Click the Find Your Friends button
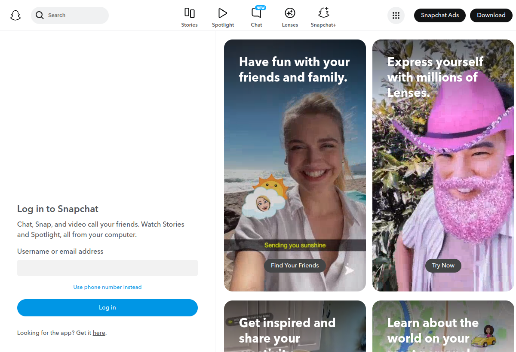This screenshot has width=516, height=352. [x=295, y=265]
